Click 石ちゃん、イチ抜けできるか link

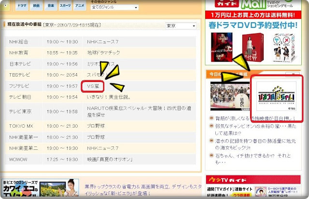click(x=253, y=159)
